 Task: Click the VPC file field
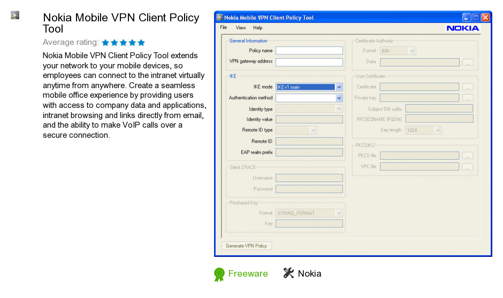point(420,167)
